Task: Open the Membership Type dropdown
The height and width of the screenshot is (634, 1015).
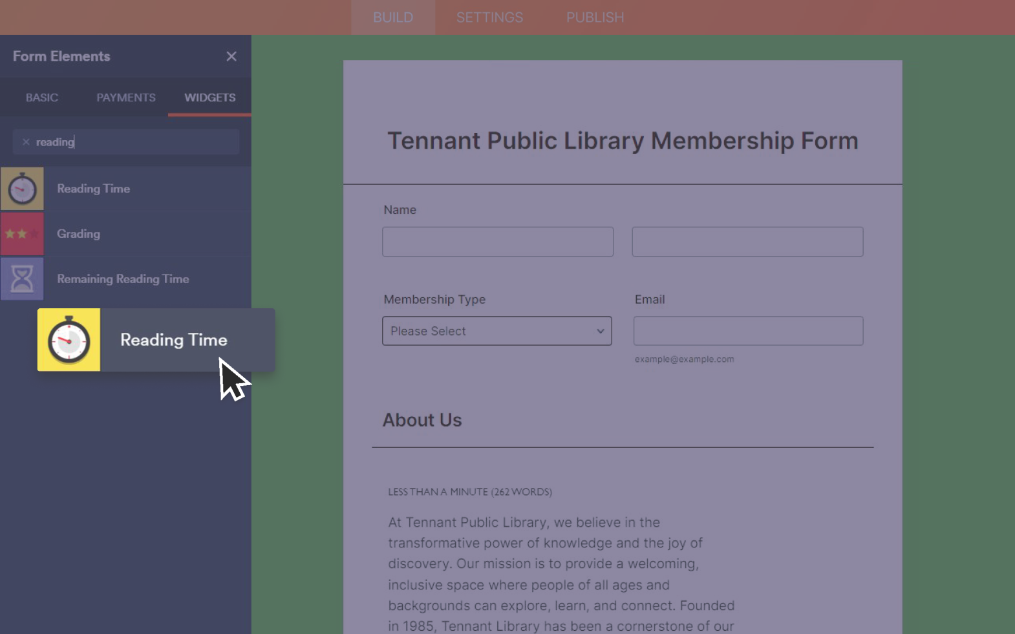Action: pos(497,331)
